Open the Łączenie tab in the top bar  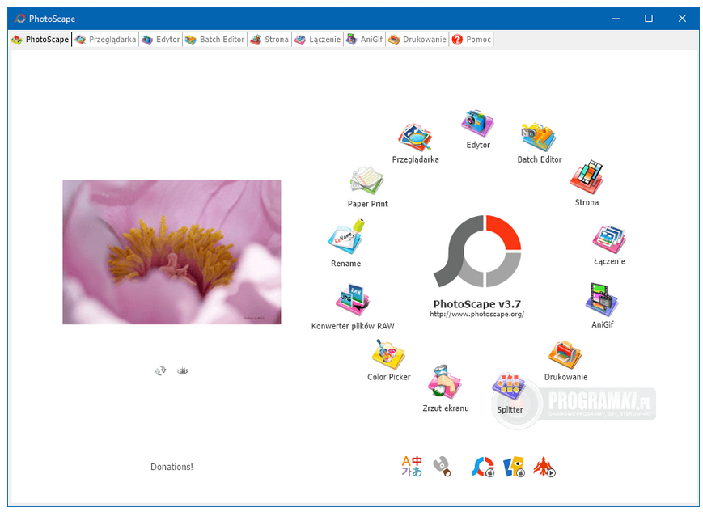point(317,40)
